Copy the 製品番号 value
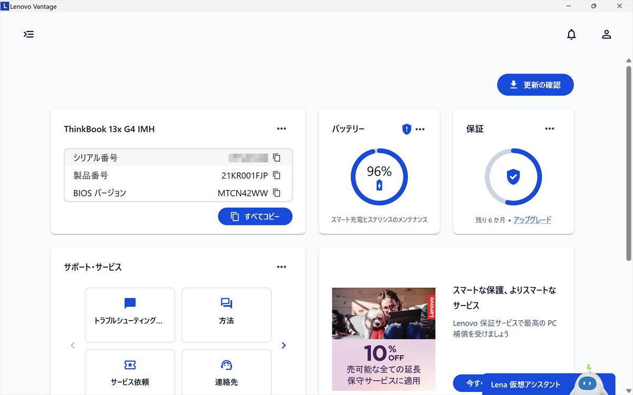 [x=276, y=175]
